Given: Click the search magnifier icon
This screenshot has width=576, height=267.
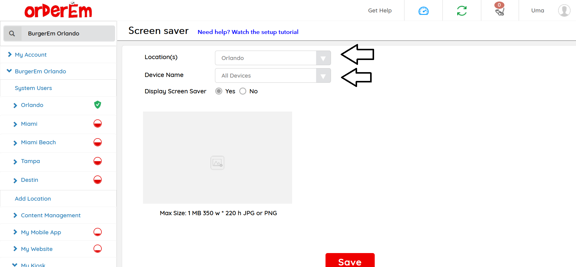Looking at the screenshot, I should 12,33.
